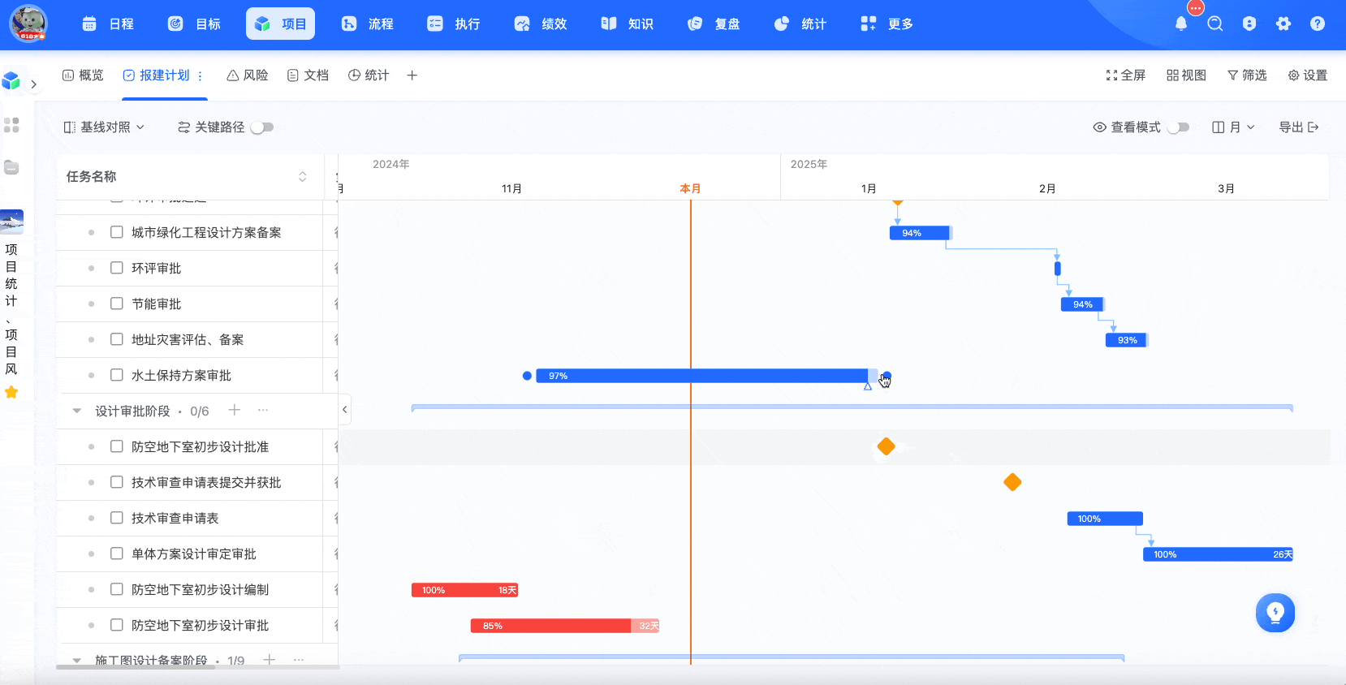Open options dots next to 报建计划 tab
Image resolution: width=1346 pixels, height=685 pixels.
pos(200,75)
